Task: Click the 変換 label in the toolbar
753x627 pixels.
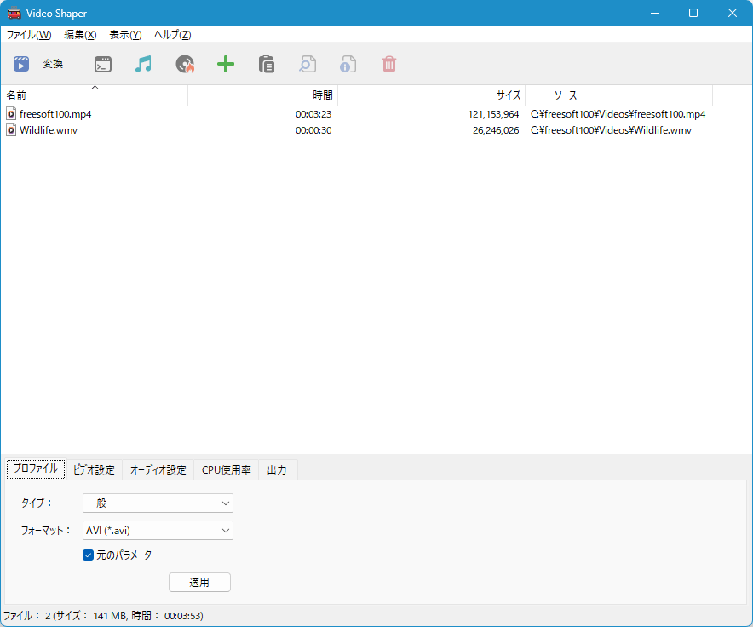Action: [53, 64]
